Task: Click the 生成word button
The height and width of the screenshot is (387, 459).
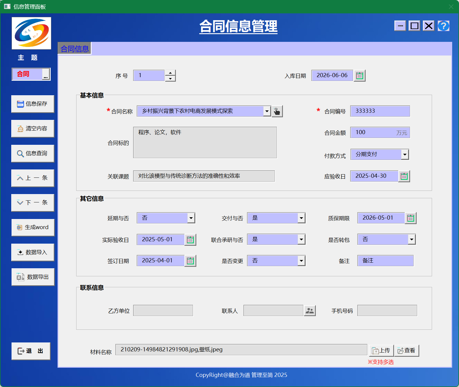Action: 33,227
